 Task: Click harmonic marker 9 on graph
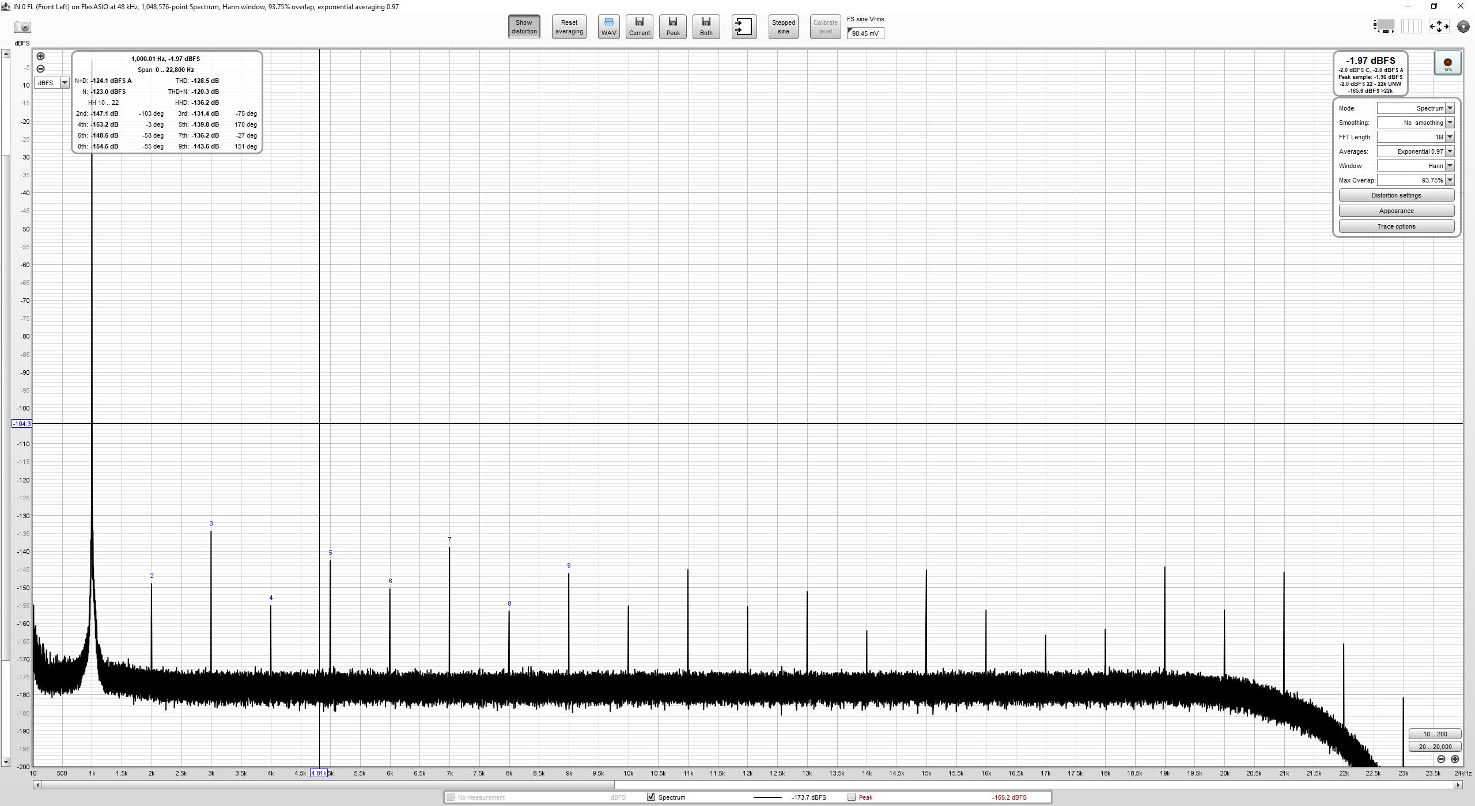(569, 565)
